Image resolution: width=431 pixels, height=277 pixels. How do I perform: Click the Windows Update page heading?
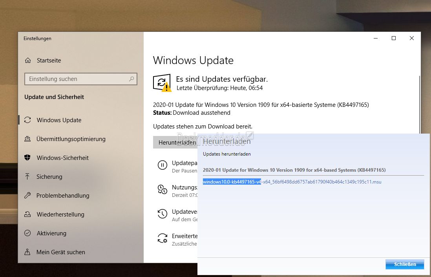(x=193, y=60)
